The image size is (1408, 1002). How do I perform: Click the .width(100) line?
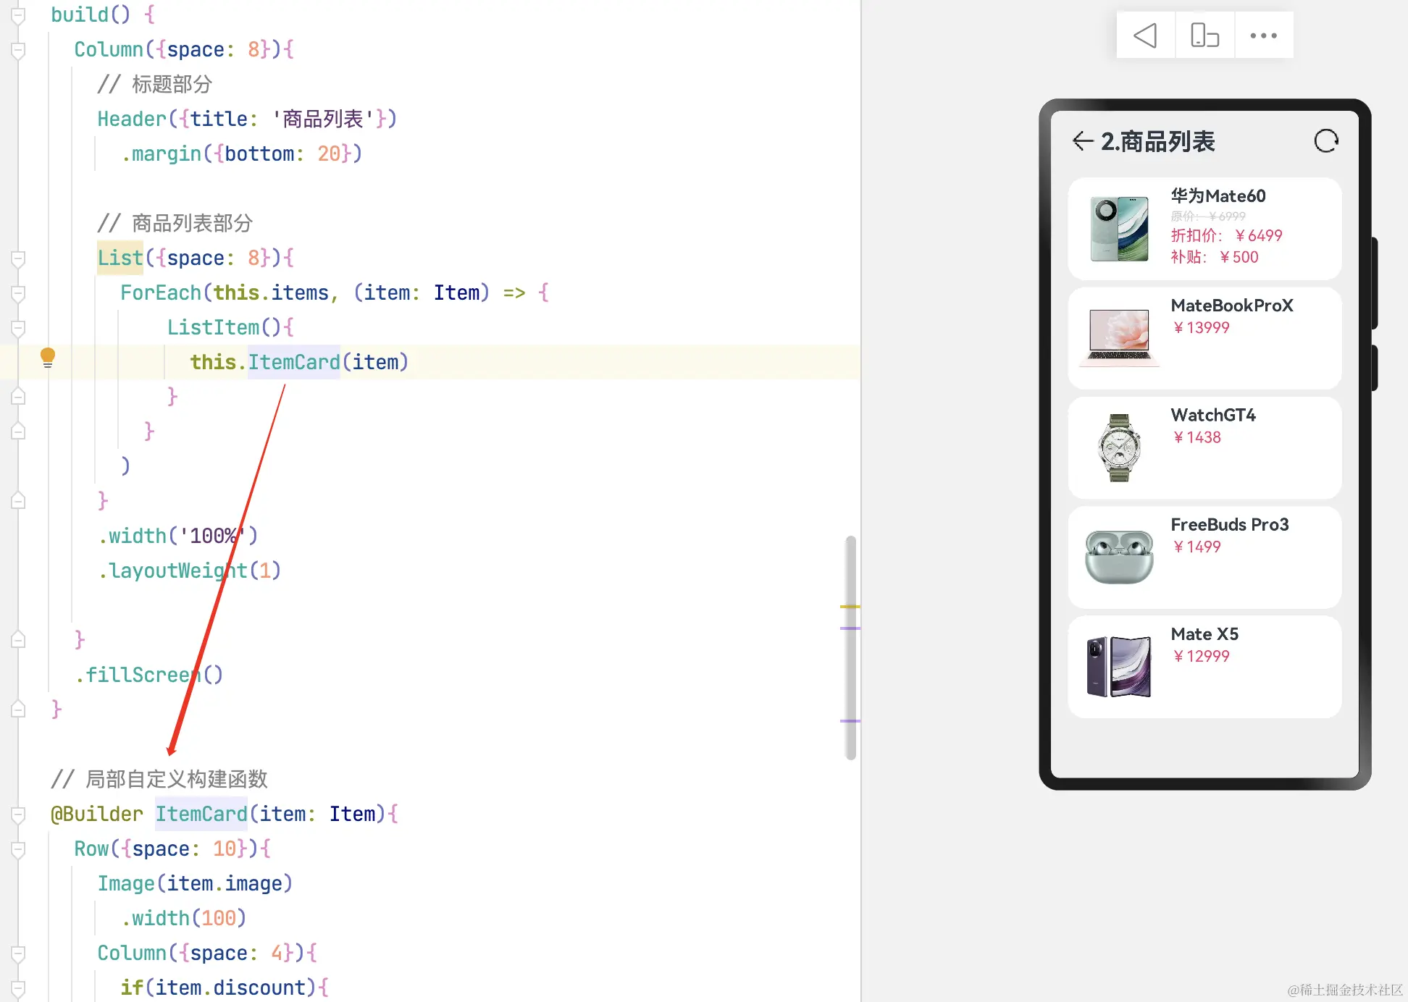click(x=183, y=918)
